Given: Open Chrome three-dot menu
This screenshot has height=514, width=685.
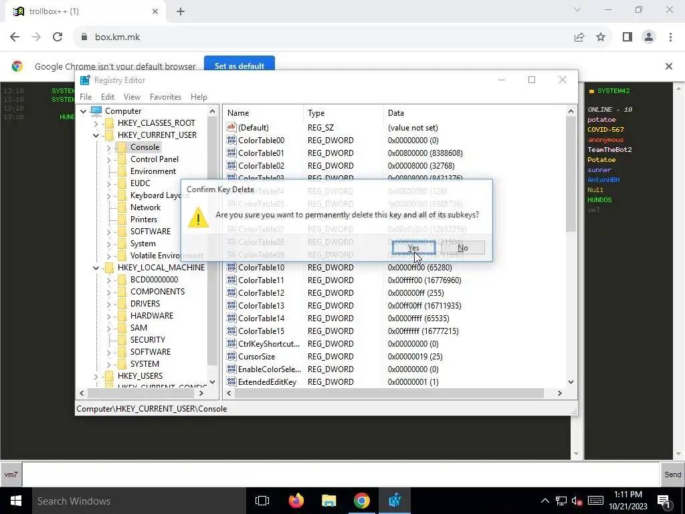Looking at the screenshot, I should pos(670,37).
